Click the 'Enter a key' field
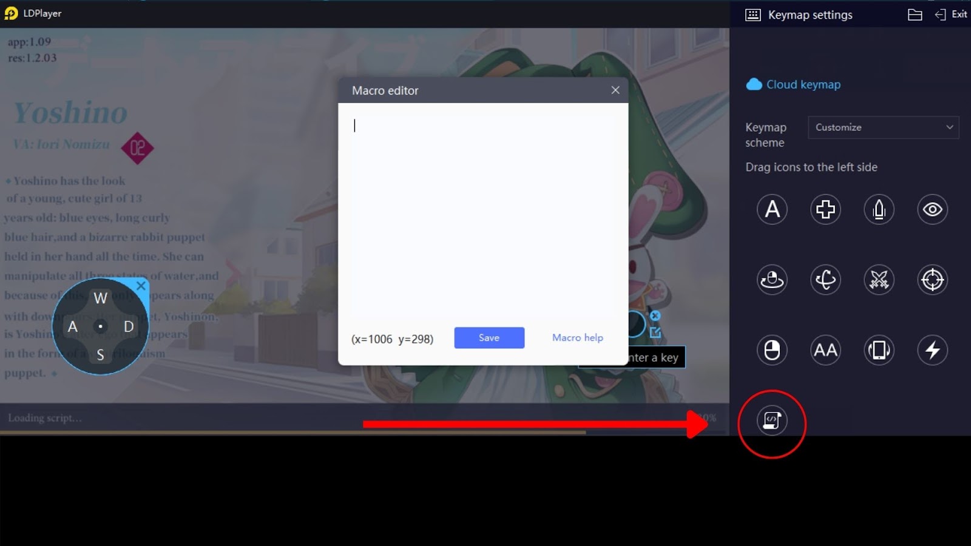This screenshot has height=546, width=971. [x=657, y=357]
